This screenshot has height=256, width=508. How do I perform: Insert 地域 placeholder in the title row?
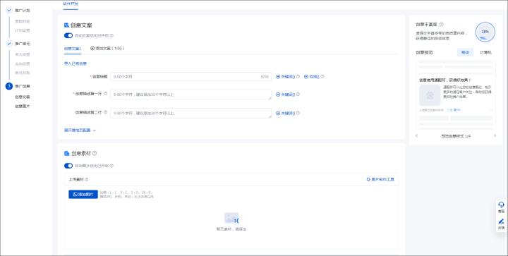[x=312, y=77]
